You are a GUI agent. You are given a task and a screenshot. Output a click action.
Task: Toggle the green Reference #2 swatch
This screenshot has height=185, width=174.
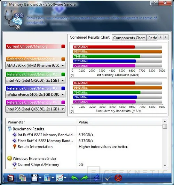pyautogui.click(x=63, y=74)
